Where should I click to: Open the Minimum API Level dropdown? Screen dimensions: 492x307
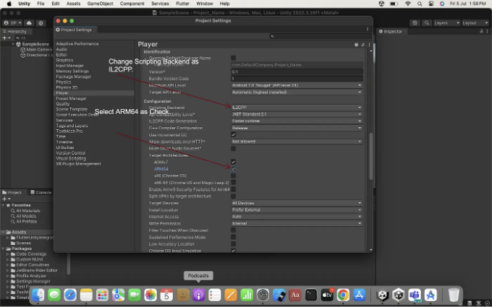click(x=297, y=85)
